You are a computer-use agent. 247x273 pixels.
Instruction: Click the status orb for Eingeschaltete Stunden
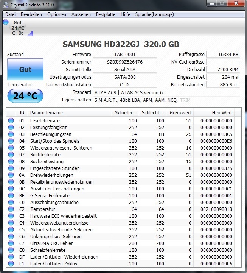[11, 168]
